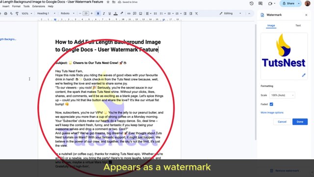Click the insert link icon

pos(129,13)
